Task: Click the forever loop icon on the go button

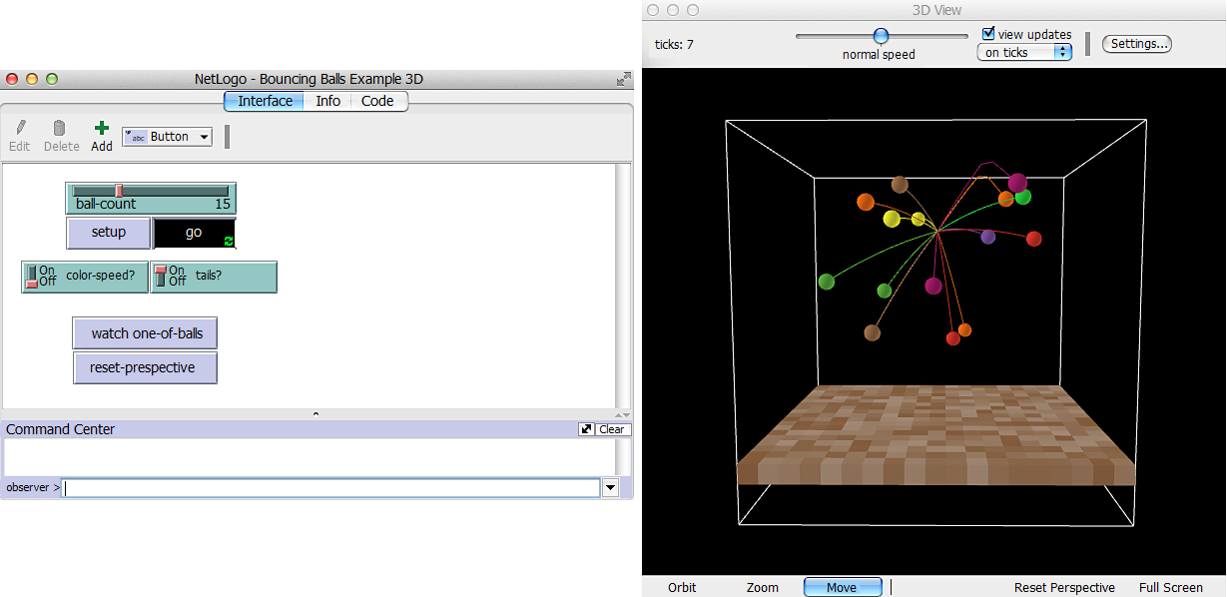Action: (x=229, y=241)
